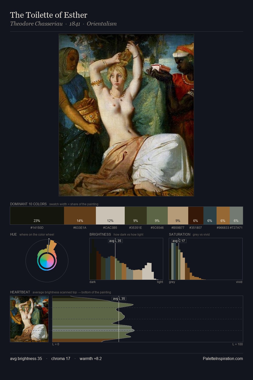This screenshot has height=380, width=253.
Task: Click the title The Toilette of Esther
Action: (49, 15)
